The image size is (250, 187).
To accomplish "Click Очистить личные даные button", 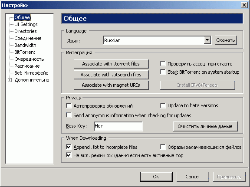I will pos(205,126).
